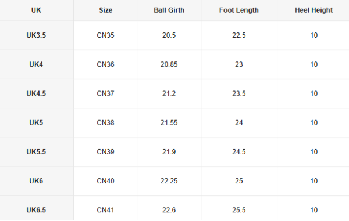Click the UK6.5 row label
The height and width of the screenshot is (221, 349).
(x=36, y=210)
